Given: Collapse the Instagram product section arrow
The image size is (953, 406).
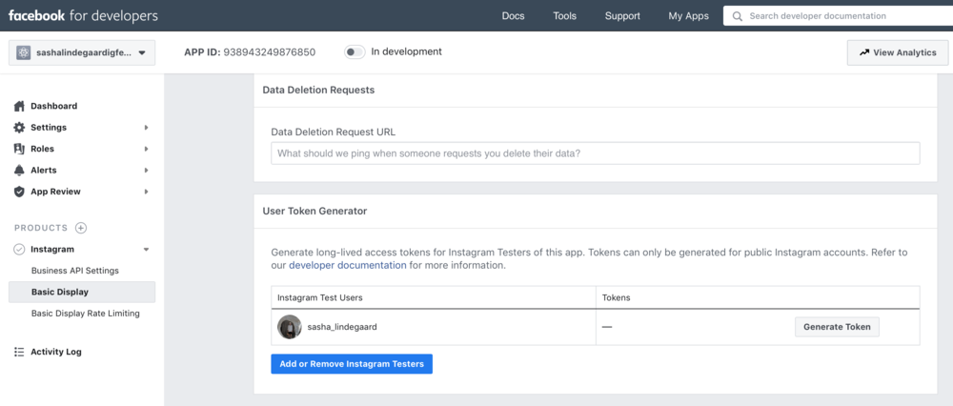Looking at the screenshot, I should tap(146, 250).
